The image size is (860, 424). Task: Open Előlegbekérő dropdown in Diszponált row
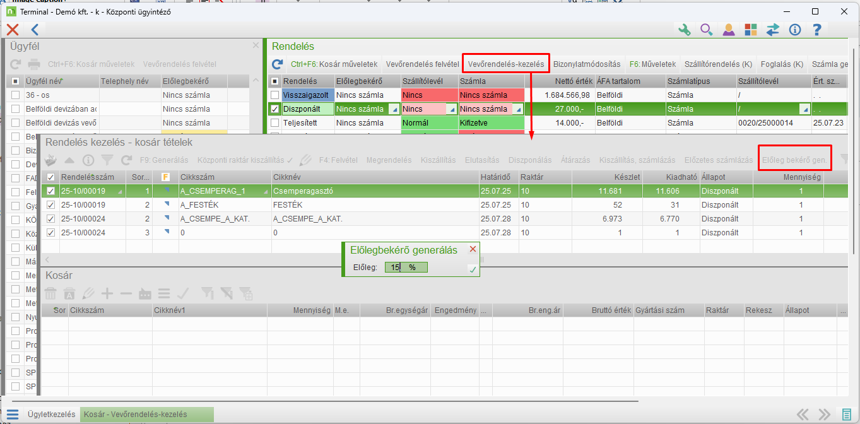click(394, 109)
